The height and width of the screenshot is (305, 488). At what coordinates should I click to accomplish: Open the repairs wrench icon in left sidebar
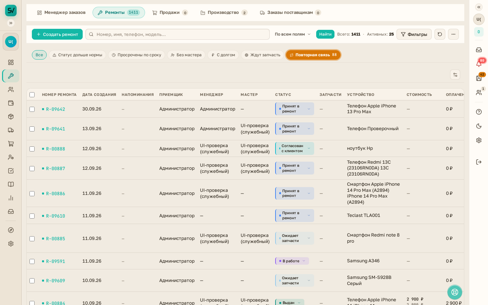(11, 76)
